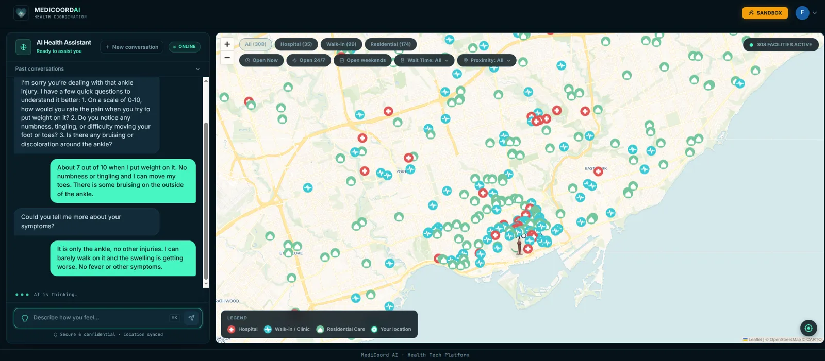Toggle the Open Now filter

pyautogui.click(x=261, y=60)
